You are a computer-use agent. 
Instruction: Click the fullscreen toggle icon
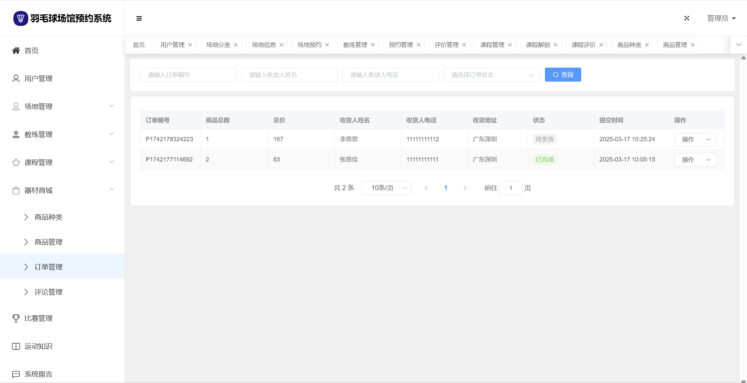pyautogui.click(x=687, y=18)
